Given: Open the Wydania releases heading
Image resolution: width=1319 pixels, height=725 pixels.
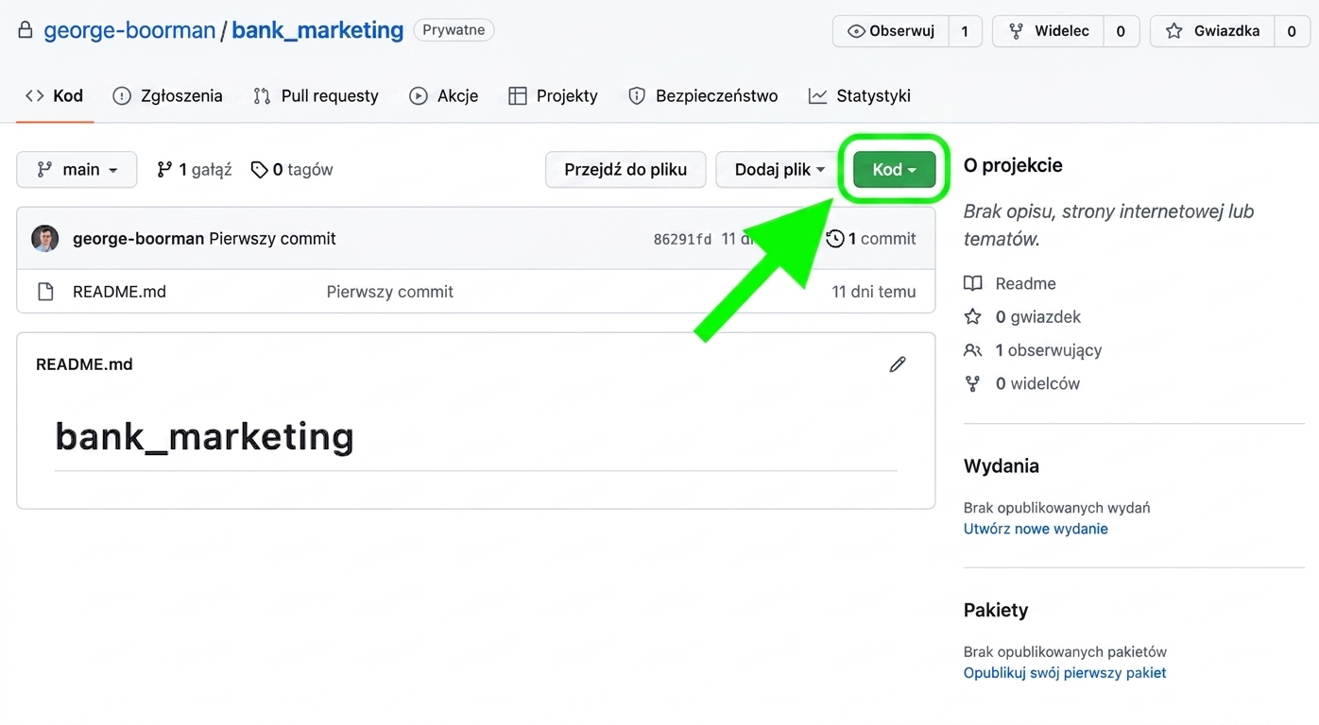Looking at the screenshot, I should [1002, 466].
